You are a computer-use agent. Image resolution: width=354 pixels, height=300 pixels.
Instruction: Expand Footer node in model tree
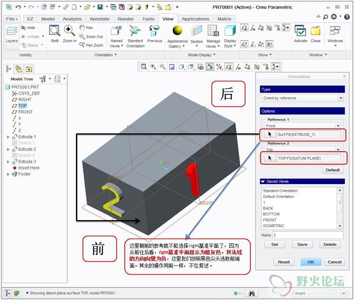click(x=8, y=174)
